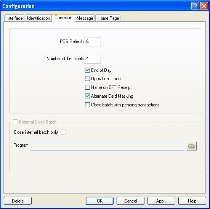210x209 pixels.
Task: Tick Close batch with pending transactions
Action: 87,105
